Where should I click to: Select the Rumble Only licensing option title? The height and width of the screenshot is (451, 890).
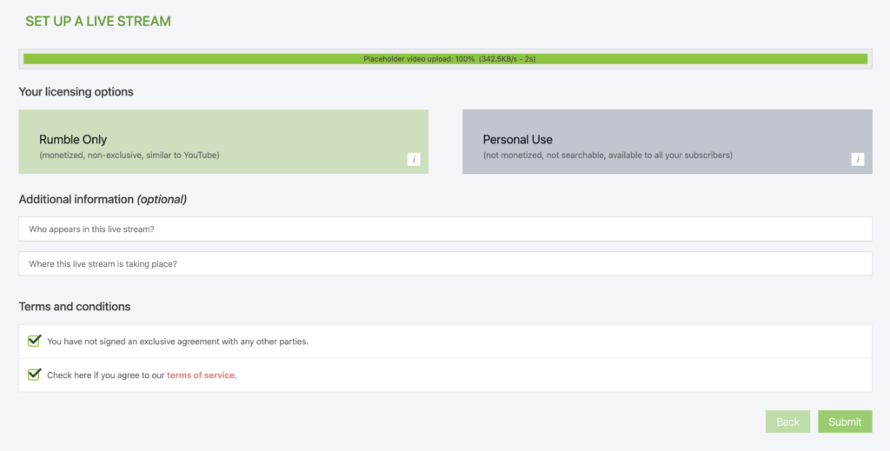[73, 139]
